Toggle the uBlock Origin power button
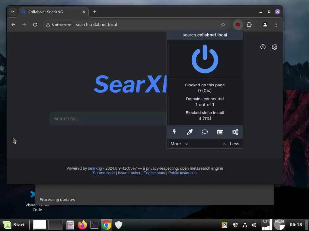Screen dimensions: 309x231 pyautogui.click(x=205, y=59)
